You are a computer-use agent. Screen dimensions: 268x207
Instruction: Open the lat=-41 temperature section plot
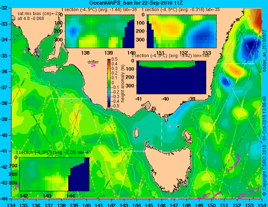pos(54,174)
